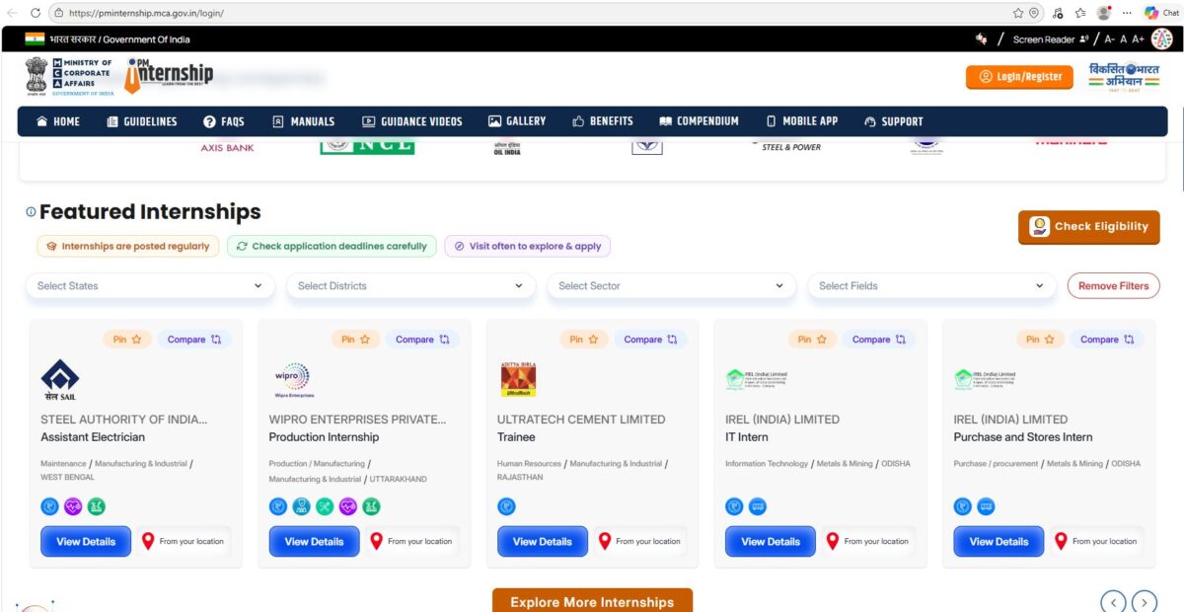Click the purple heart icon on SAIL card

click(x=73, y=506)
